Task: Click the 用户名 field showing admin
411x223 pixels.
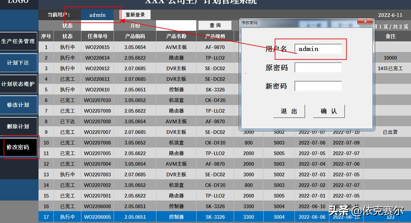Action: tap(319, 49)
